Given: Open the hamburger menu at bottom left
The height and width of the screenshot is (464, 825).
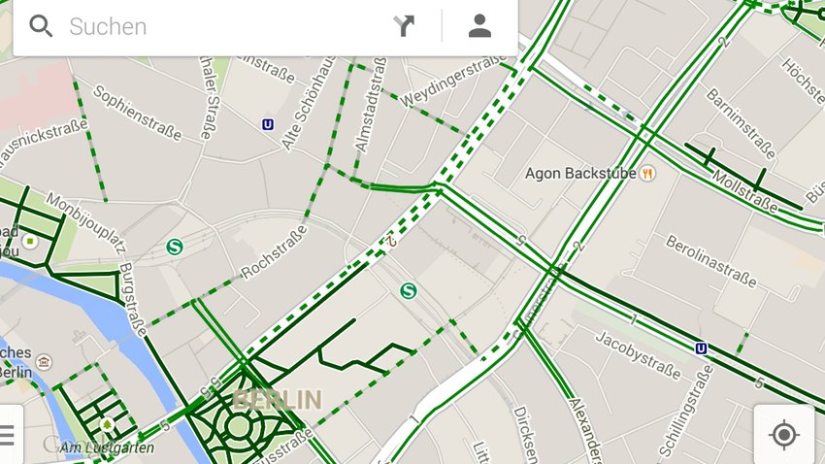Looking at the screenshot, I should point(7,435).
